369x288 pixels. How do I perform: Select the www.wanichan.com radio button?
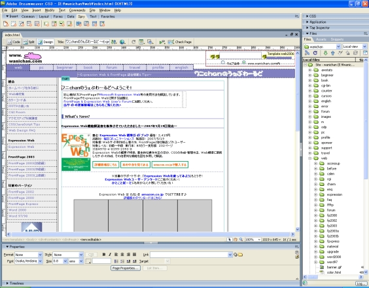coord(244,62)
